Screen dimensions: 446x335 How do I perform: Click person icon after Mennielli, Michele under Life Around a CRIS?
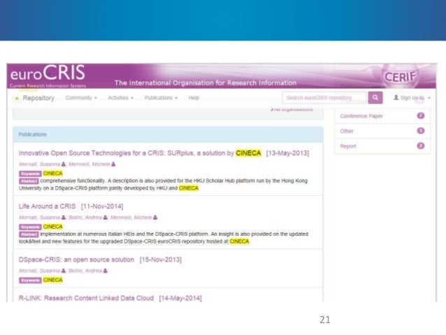[155, 218]
